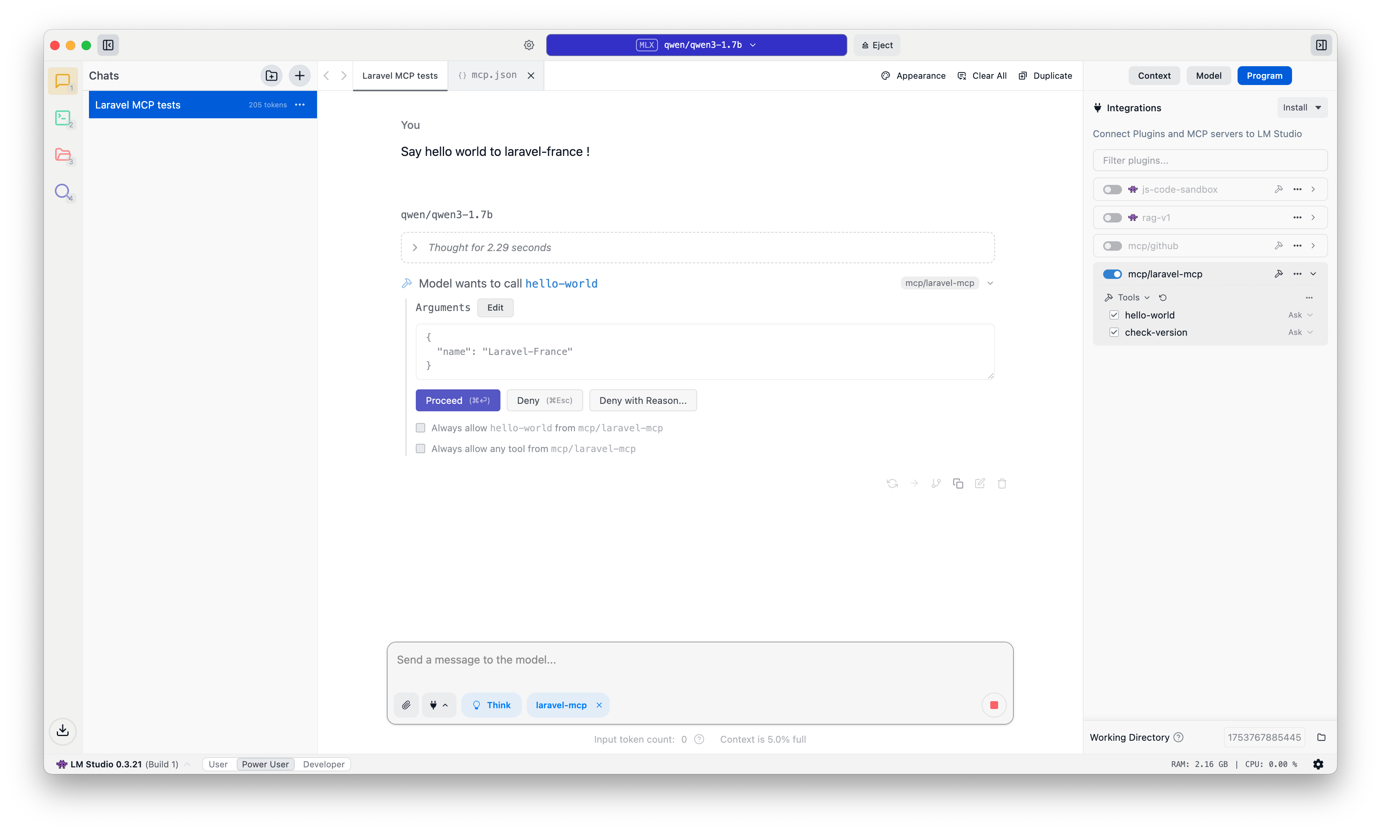Enable the rag-v1 plugin
1381x832 pixels.
pyautogui.click(x=1113, y=217)
